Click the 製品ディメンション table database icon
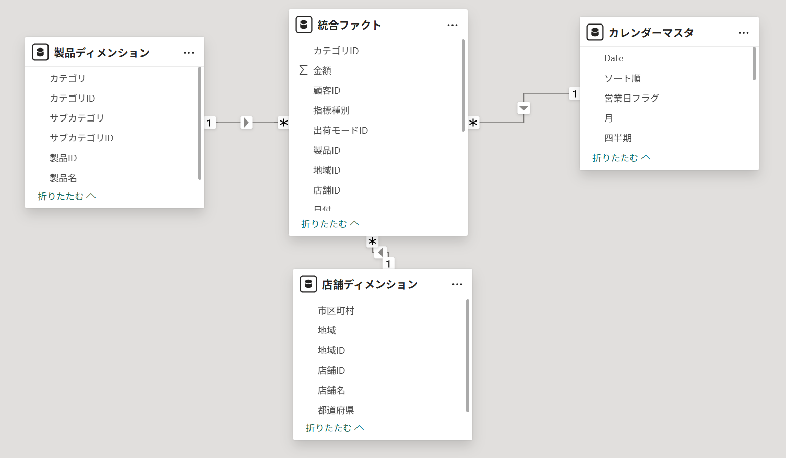 tap(40, 52)
